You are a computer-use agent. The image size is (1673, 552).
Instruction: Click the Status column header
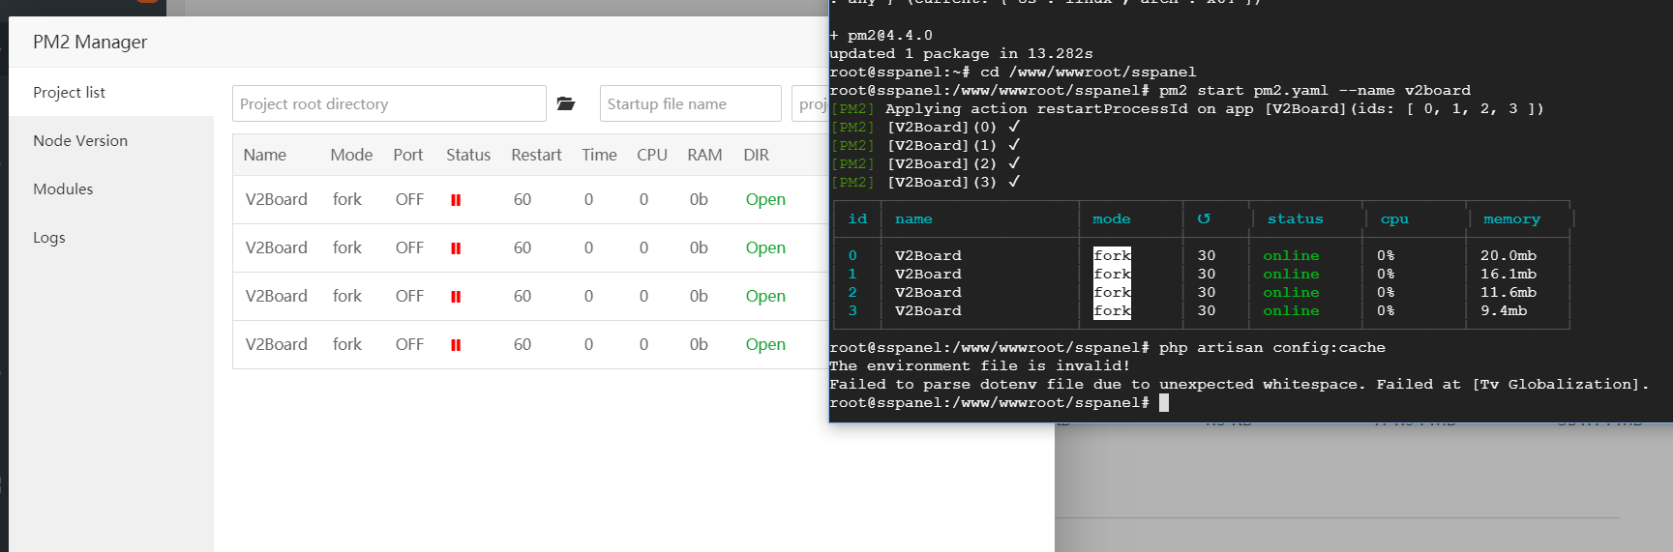[468, 155]
